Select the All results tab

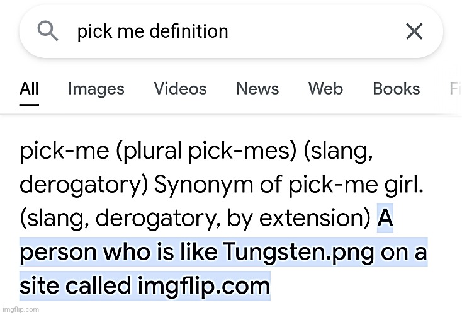[x=29, y=89]
